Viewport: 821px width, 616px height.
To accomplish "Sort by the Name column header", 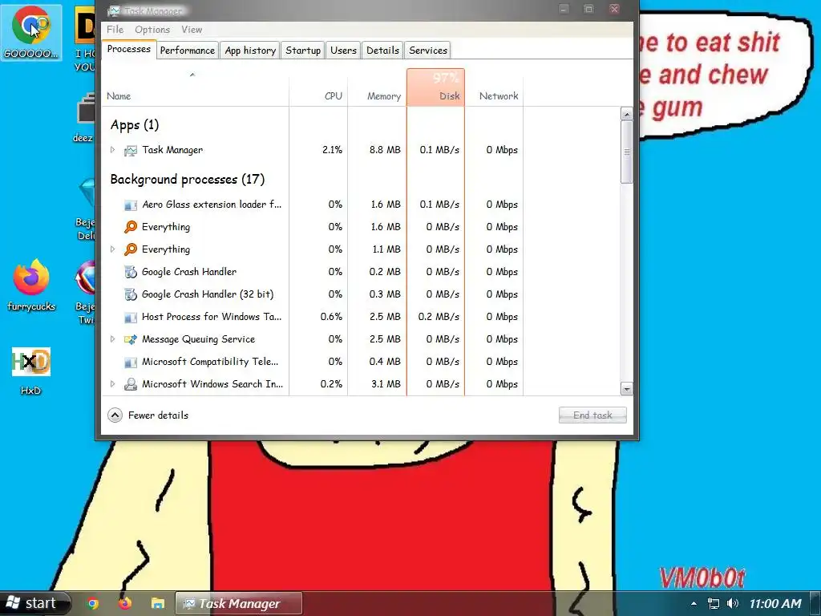I will coord(195,88).
